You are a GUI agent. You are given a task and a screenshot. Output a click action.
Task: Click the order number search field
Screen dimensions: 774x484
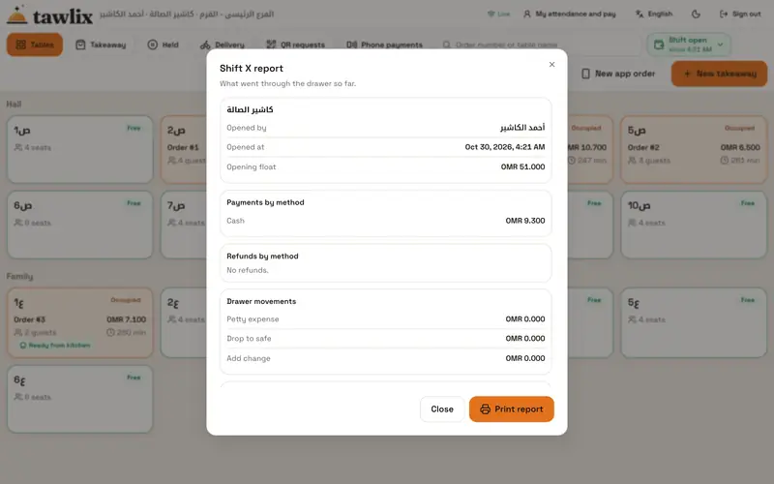(541, 45)
